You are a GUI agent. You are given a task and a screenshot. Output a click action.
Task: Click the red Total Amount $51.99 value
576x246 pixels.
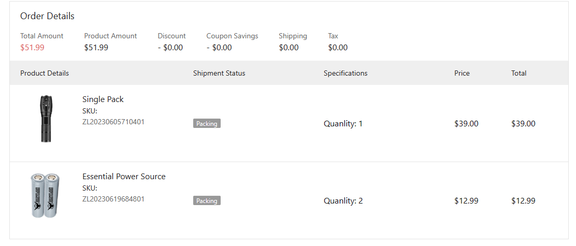point(32,48)
